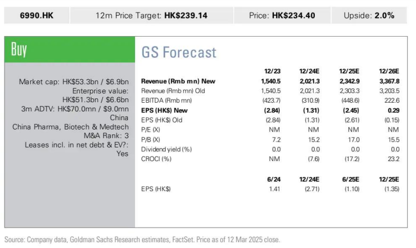This screenshot has height=248, width=416.
Task: Click the EPS (HK$) New row label
Action: [164, 110]
